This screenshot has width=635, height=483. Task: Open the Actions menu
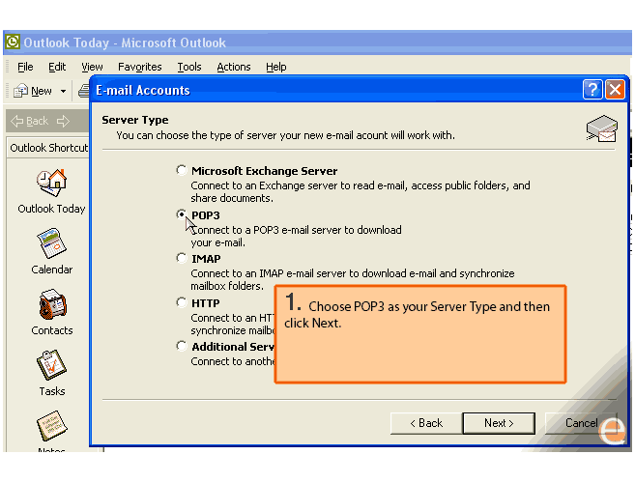pos(234,67)
